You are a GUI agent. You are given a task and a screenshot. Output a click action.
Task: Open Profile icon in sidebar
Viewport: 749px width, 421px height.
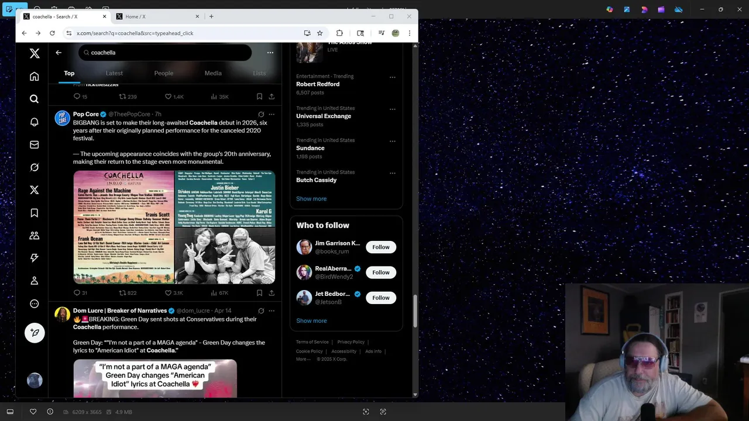(x=35, y=281)
